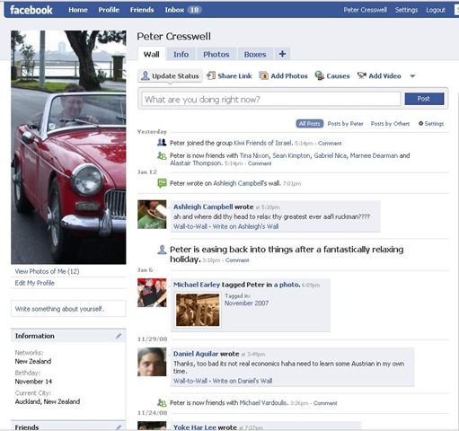Edit Friends section with pencil icon
This screenshot has width=459, height=431.
(x=119, y=427)
